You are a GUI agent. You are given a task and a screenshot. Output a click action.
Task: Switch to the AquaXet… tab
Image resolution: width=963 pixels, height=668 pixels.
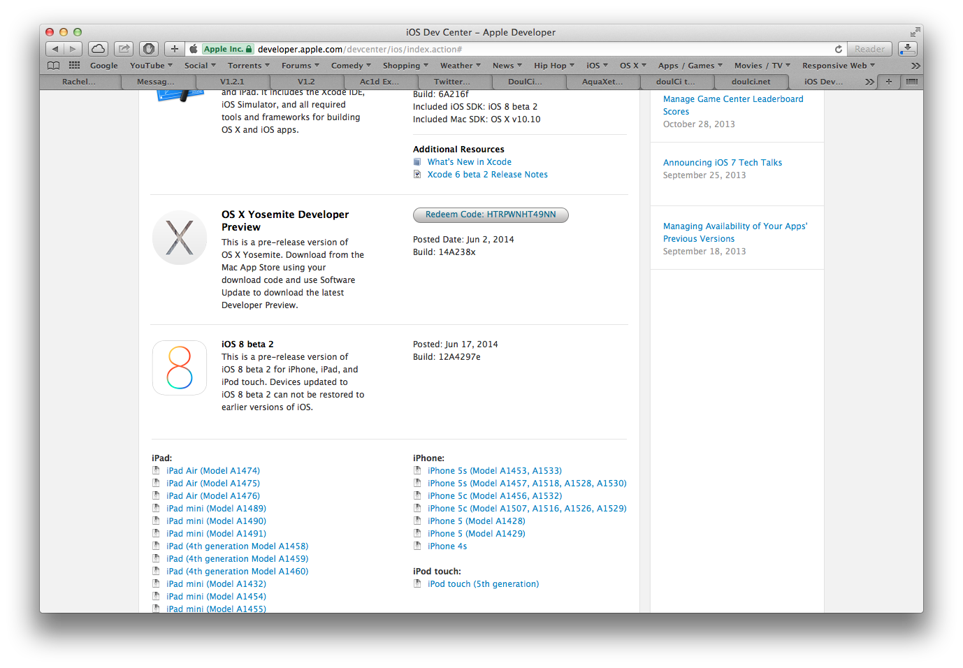coord(602,82)
